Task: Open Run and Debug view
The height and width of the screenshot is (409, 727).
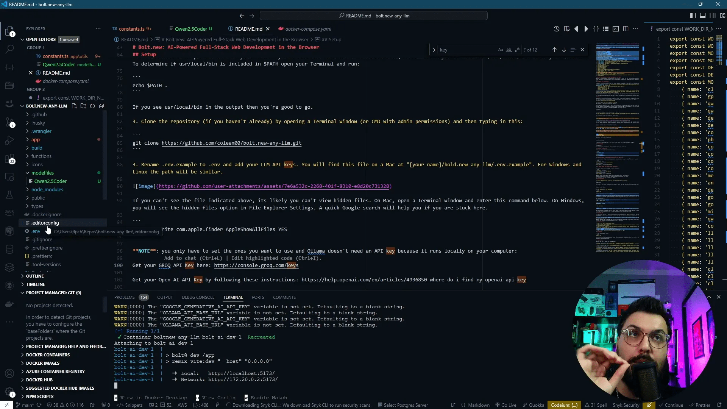Action: coord(9,140)
